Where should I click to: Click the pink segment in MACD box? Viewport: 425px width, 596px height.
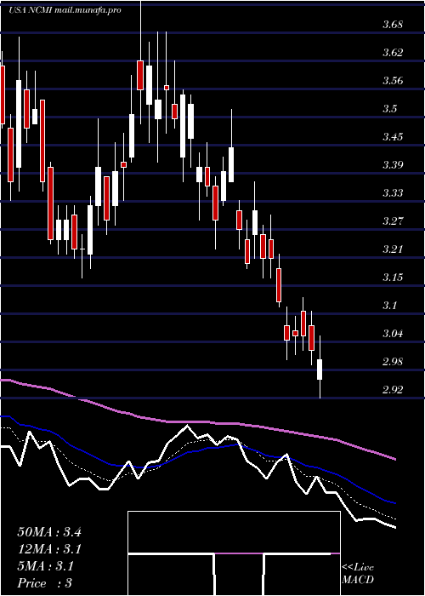[239, 553]
